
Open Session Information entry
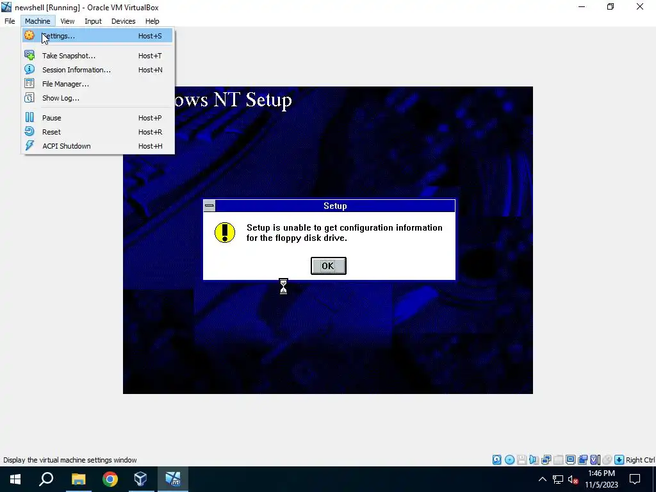tap(97, 70)
